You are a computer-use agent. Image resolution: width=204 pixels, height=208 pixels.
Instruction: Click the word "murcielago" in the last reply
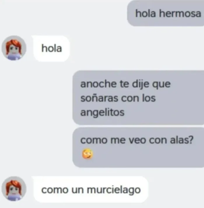point(114,190)
